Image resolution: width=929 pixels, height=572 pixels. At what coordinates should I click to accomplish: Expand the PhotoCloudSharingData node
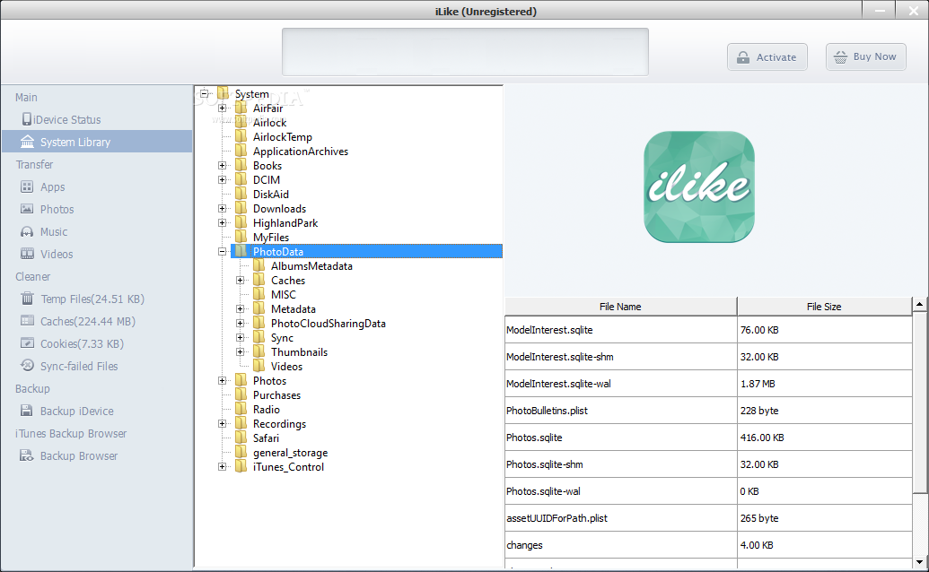pos(240,323)
